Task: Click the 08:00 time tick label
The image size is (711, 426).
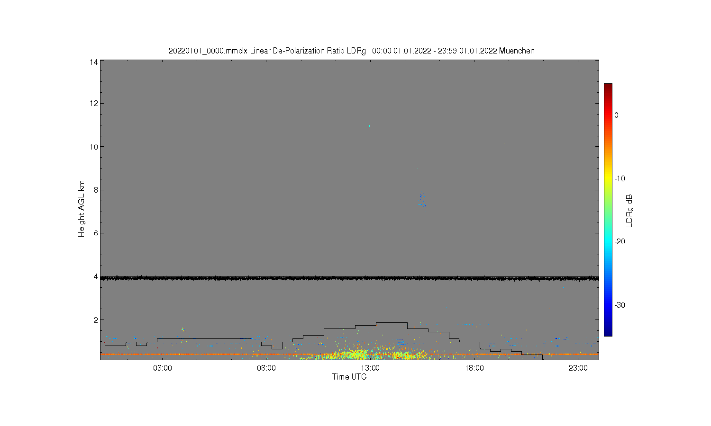Action: (x=266, y=368)
